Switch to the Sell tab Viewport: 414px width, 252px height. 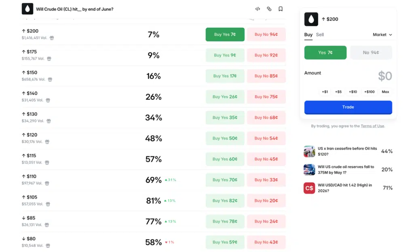click(x=320, y=35)
